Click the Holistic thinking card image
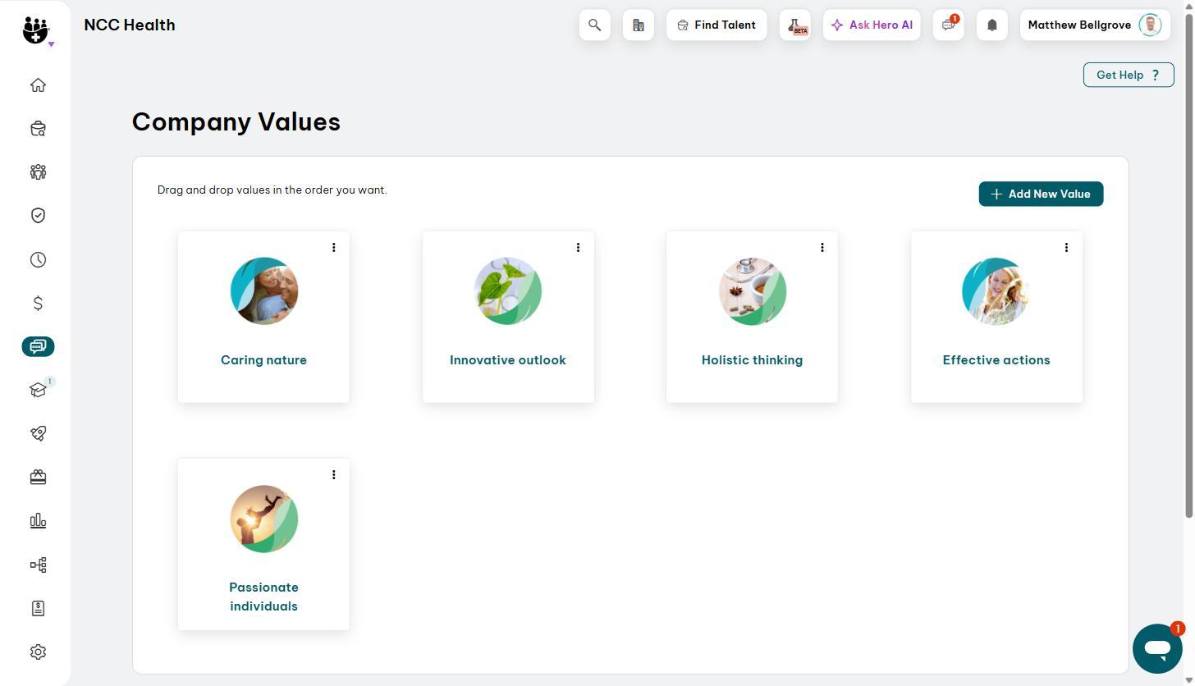The image size is (1195, 686). click(x=752, y=291)
